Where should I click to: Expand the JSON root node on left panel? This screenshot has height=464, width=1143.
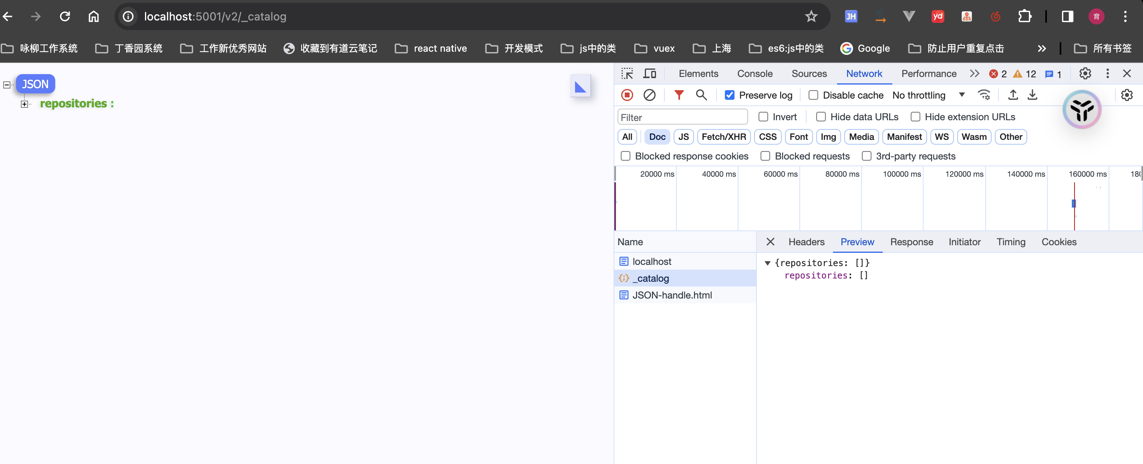pos(8,83)
